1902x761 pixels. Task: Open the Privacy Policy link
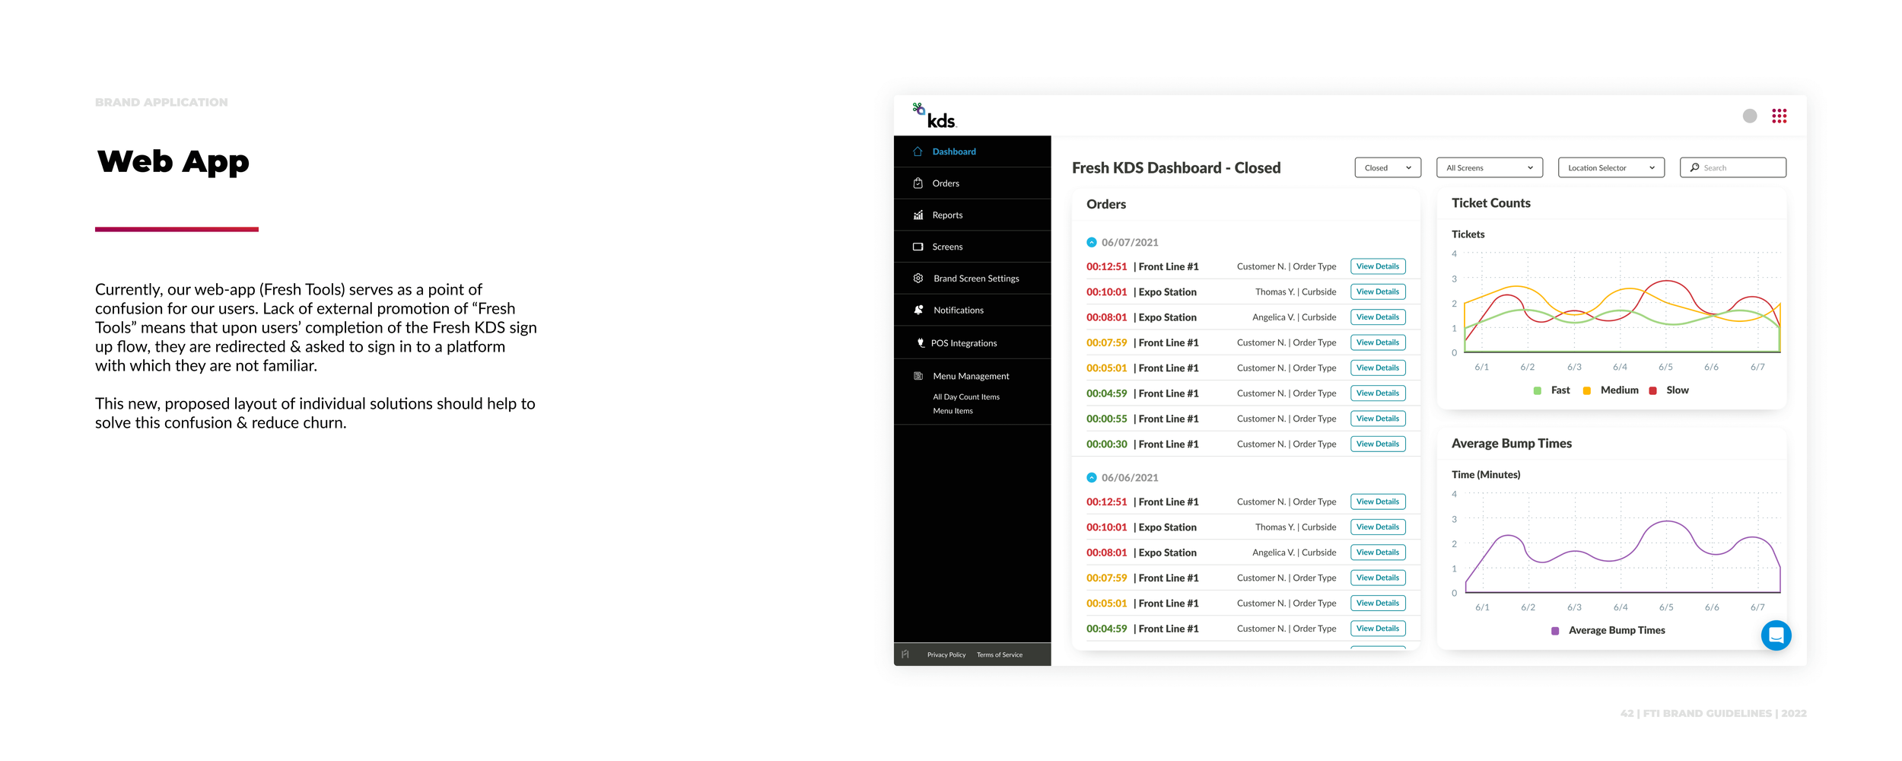[x=946, y=654]
